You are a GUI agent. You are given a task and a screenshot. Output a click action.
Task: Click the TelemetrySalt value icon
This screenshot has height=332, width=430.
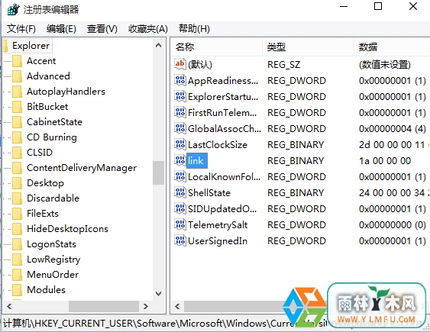[x=180, y=224]
